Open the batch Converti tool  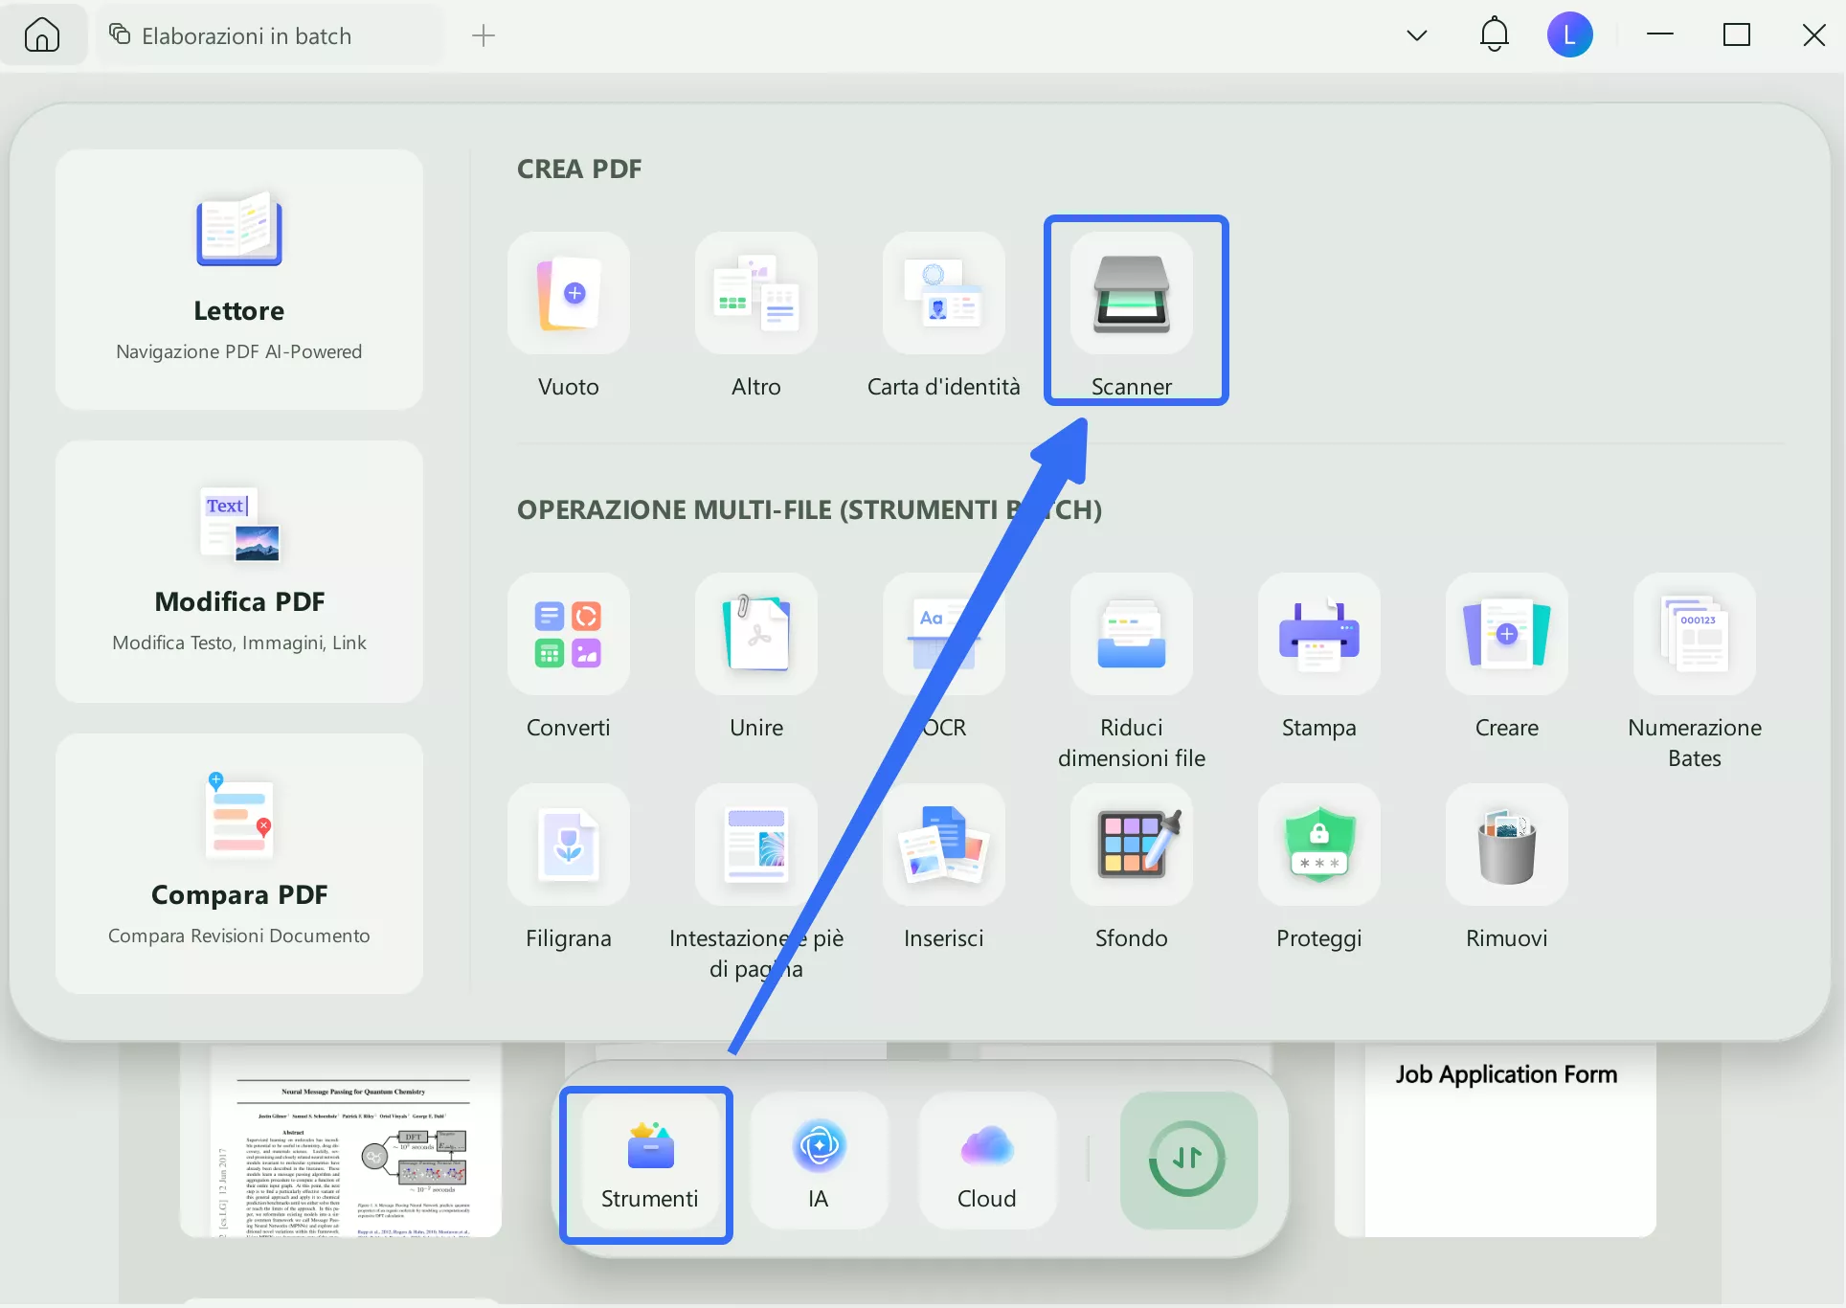[568, 635]
